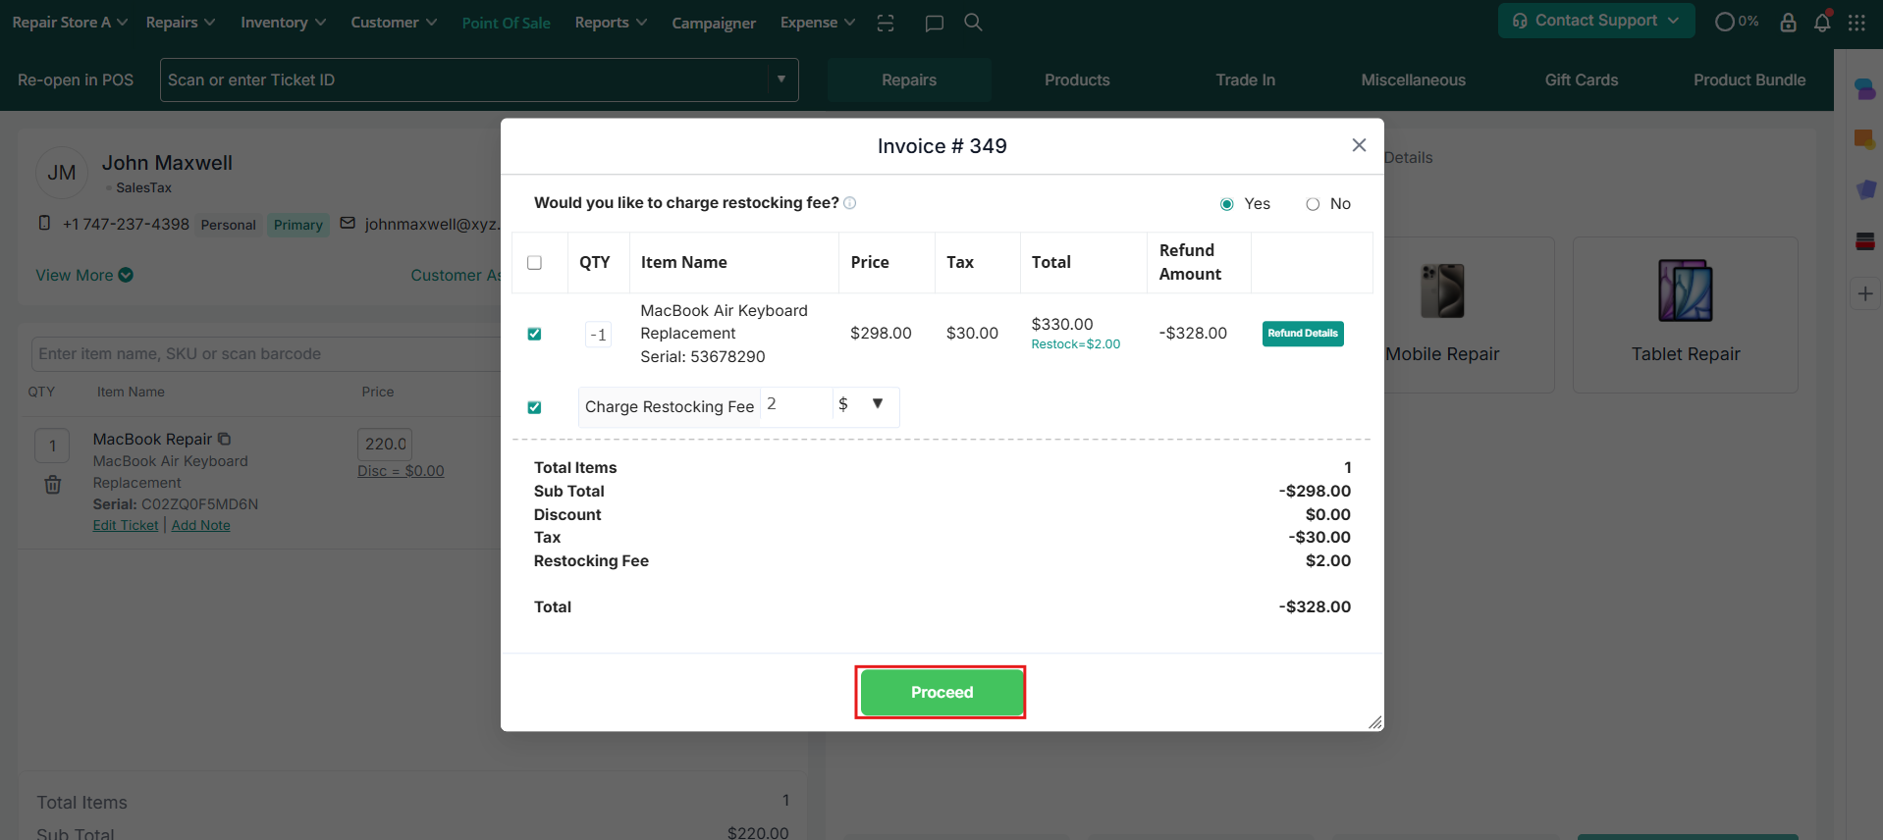Click the JM customer avatar
The height and width of the screenshot is (840, 1883).
click(61, 173)
